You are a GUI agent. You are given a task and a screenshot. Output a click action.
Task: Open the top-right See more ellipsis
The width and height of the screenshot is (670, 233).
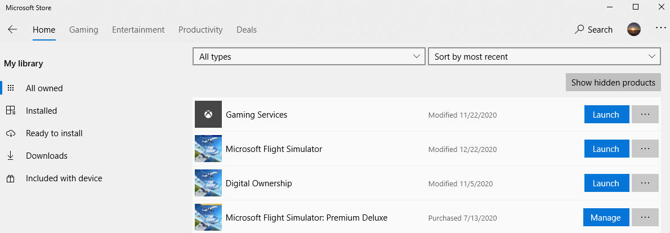click(660, 28)
